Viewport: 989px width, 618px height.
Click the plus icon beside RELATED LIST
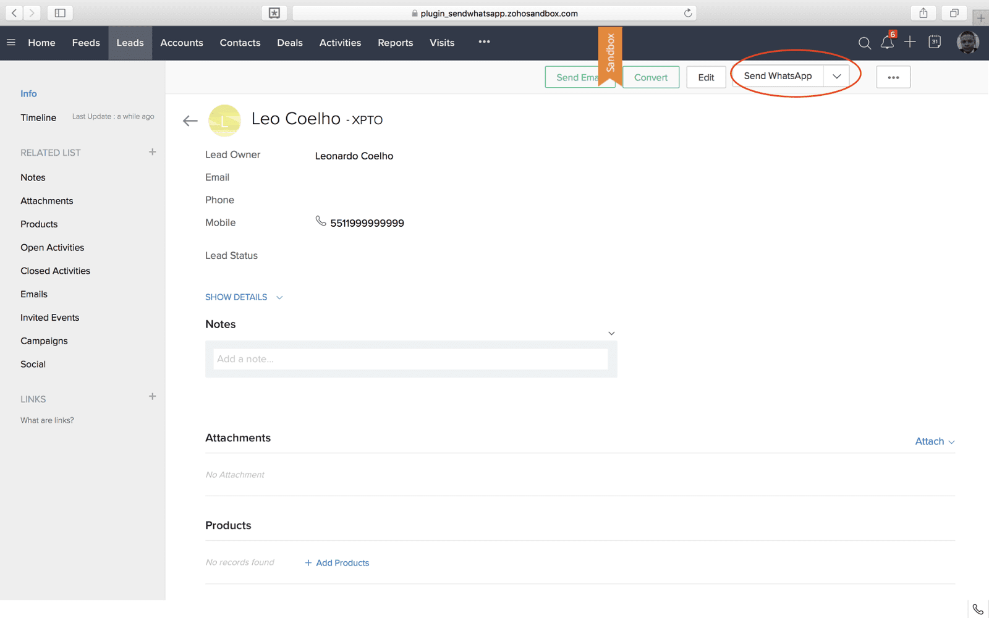[152, 152]
